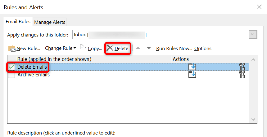Image resolution: width=267 pixels, height=137 pixels.
Task: Open rule Options
Action: 203,48
